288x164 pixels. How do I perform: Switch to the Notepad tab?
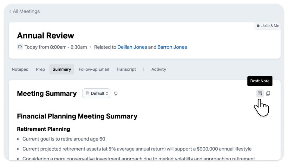click(x=20, y=69)
